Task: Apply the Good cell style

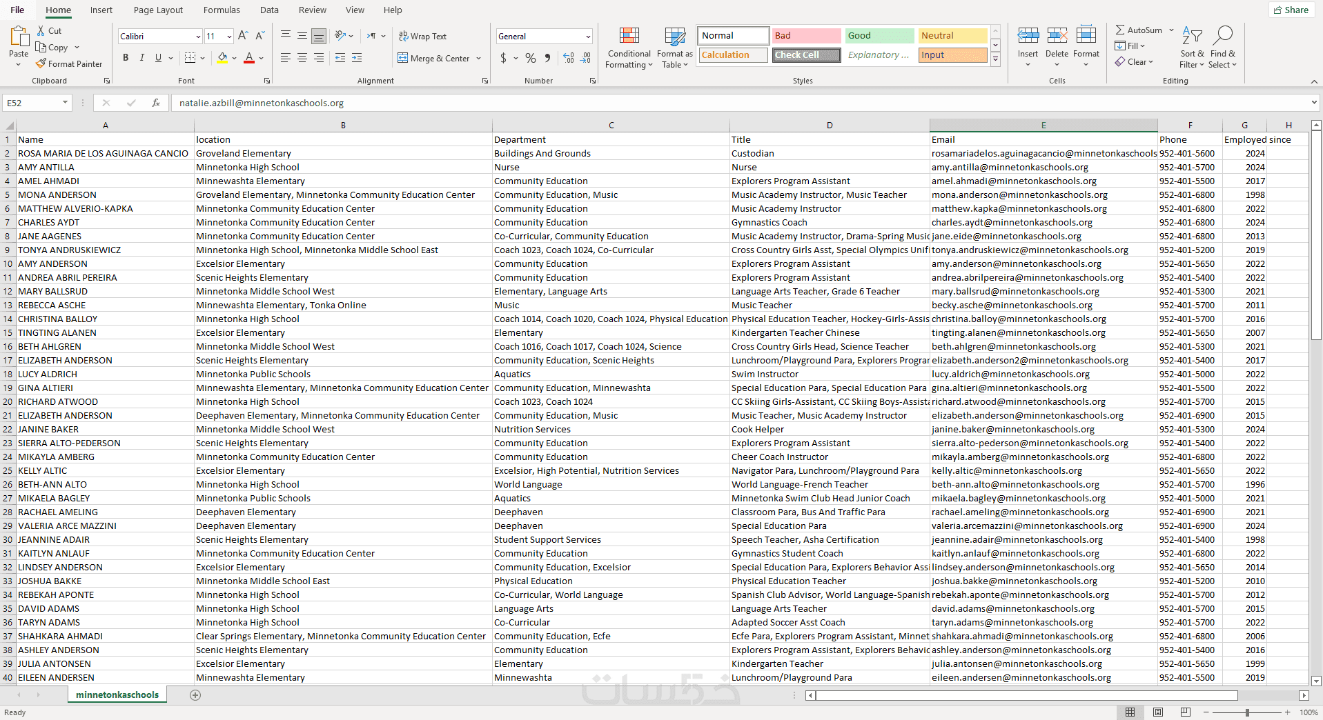Action: coord(879,36)
